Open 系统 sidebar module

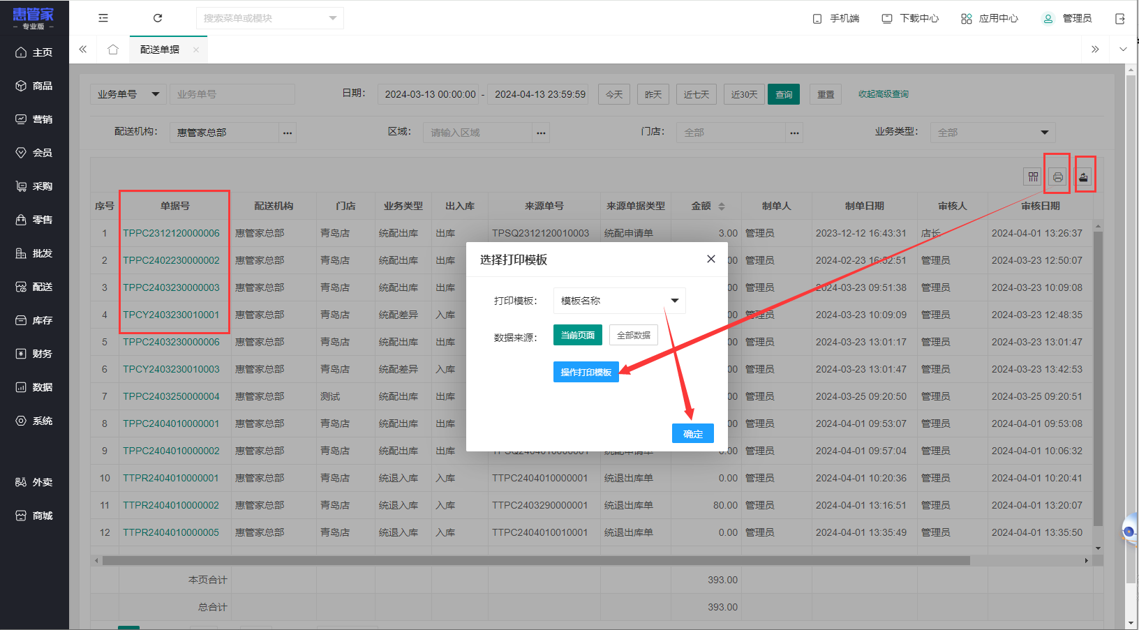coord(34,421)
